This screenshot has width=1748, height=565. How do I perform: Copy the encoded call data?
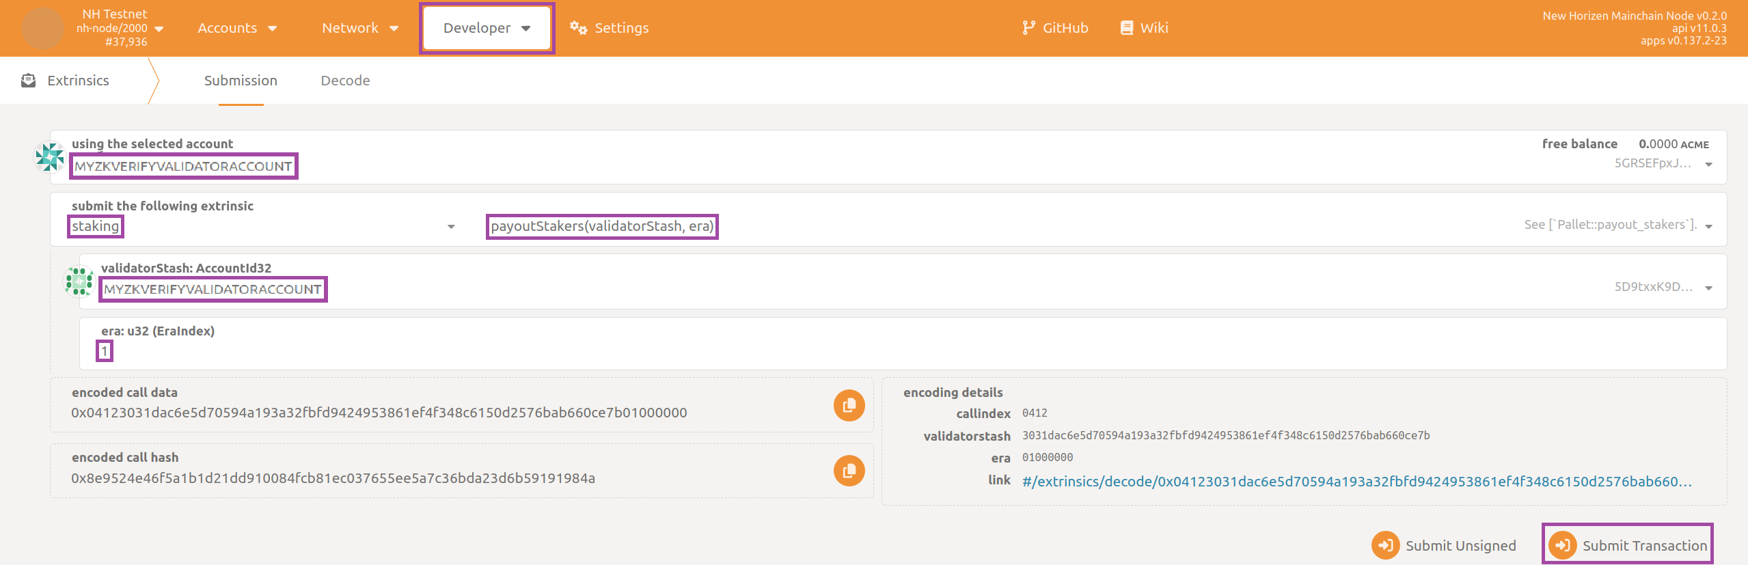[849, 406]
